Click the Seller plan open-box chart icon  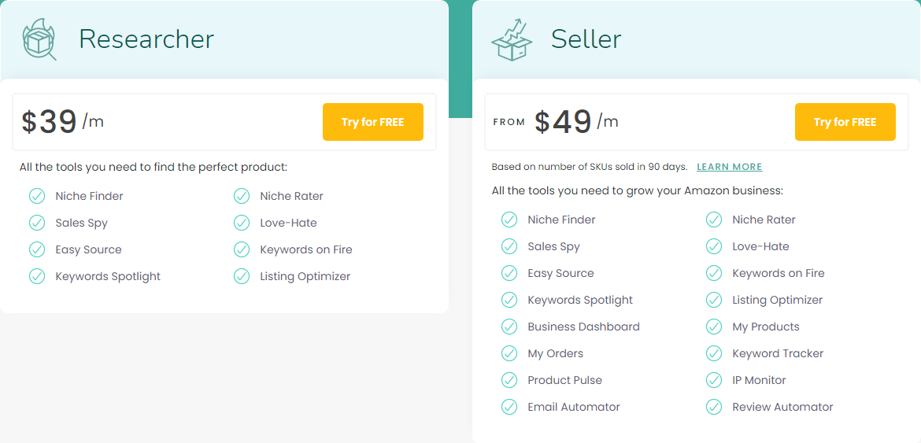click(x=511, y=39)
